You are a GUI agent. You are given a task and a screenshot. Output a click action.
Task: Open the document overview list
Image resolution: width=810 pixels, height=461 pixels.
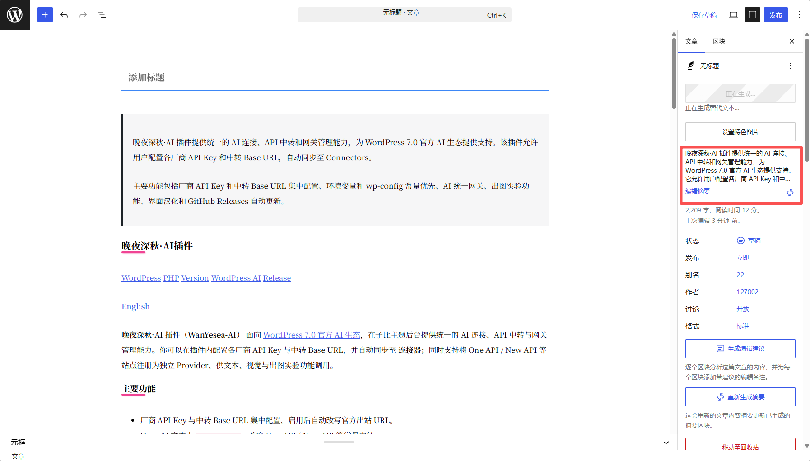coord(102,15)
